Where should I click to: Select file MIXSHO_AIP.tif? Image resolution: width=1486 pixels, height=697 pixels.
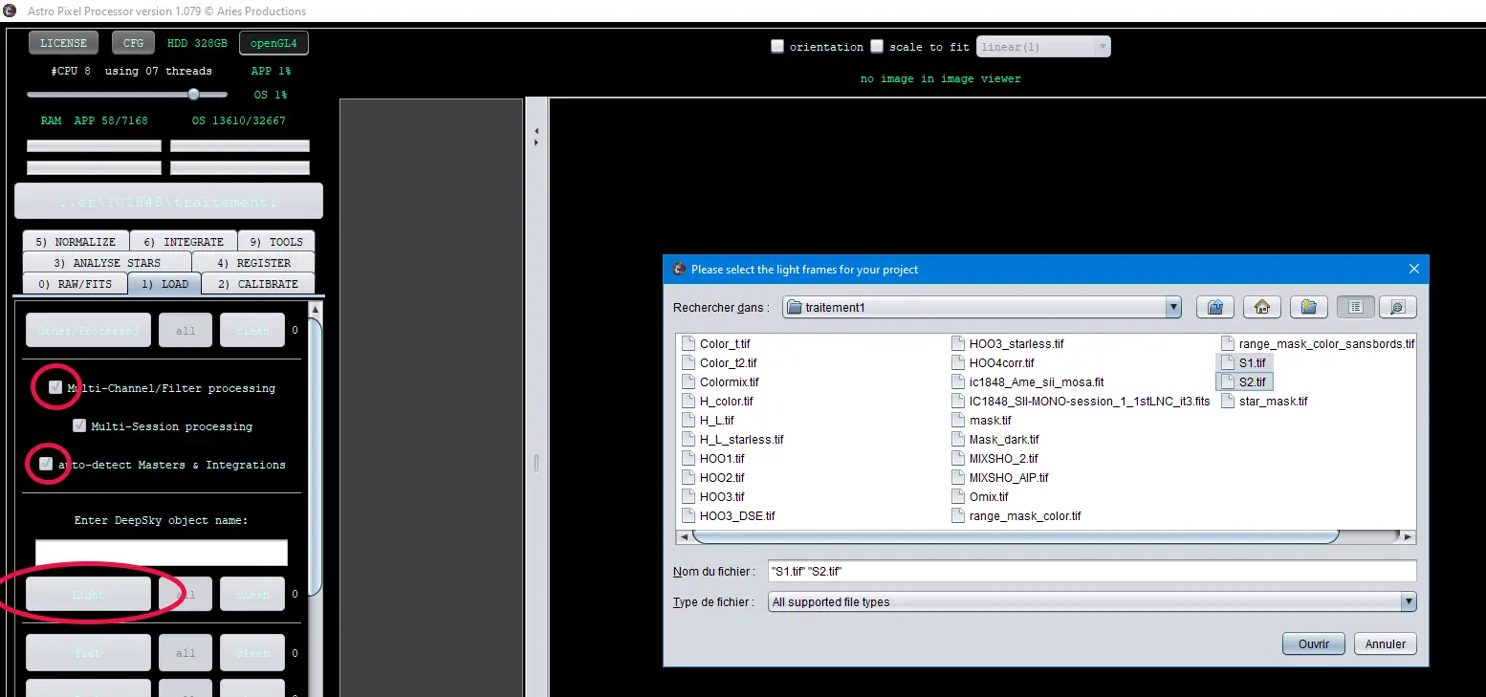[x=1002, y=478]
